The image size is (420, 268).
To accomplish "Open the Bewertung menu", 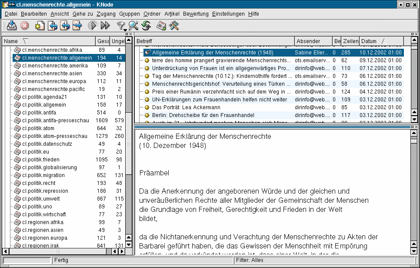I will pyautogui.click(x=196, y=13).
